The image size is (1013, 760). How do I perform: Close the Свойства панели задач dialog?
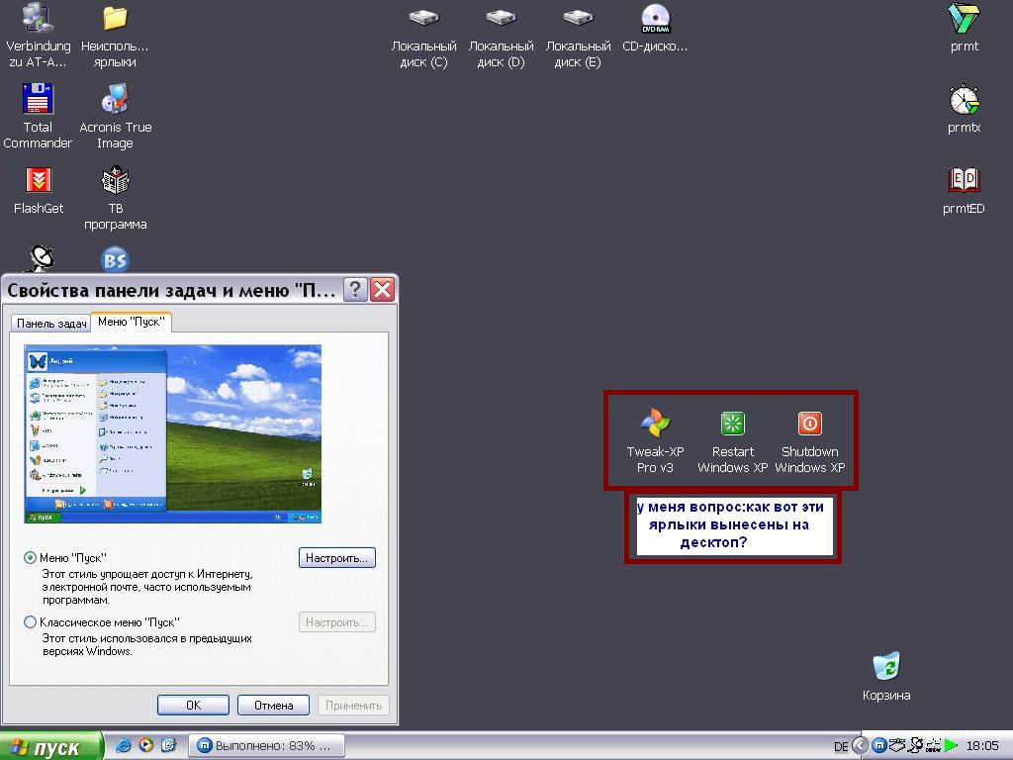coord(383,289)
